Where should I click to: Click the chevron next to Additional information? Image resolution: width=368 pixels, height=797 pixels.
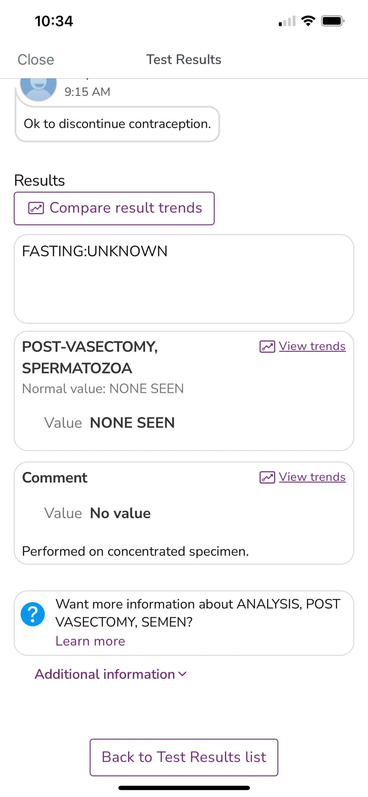(183, 674)
